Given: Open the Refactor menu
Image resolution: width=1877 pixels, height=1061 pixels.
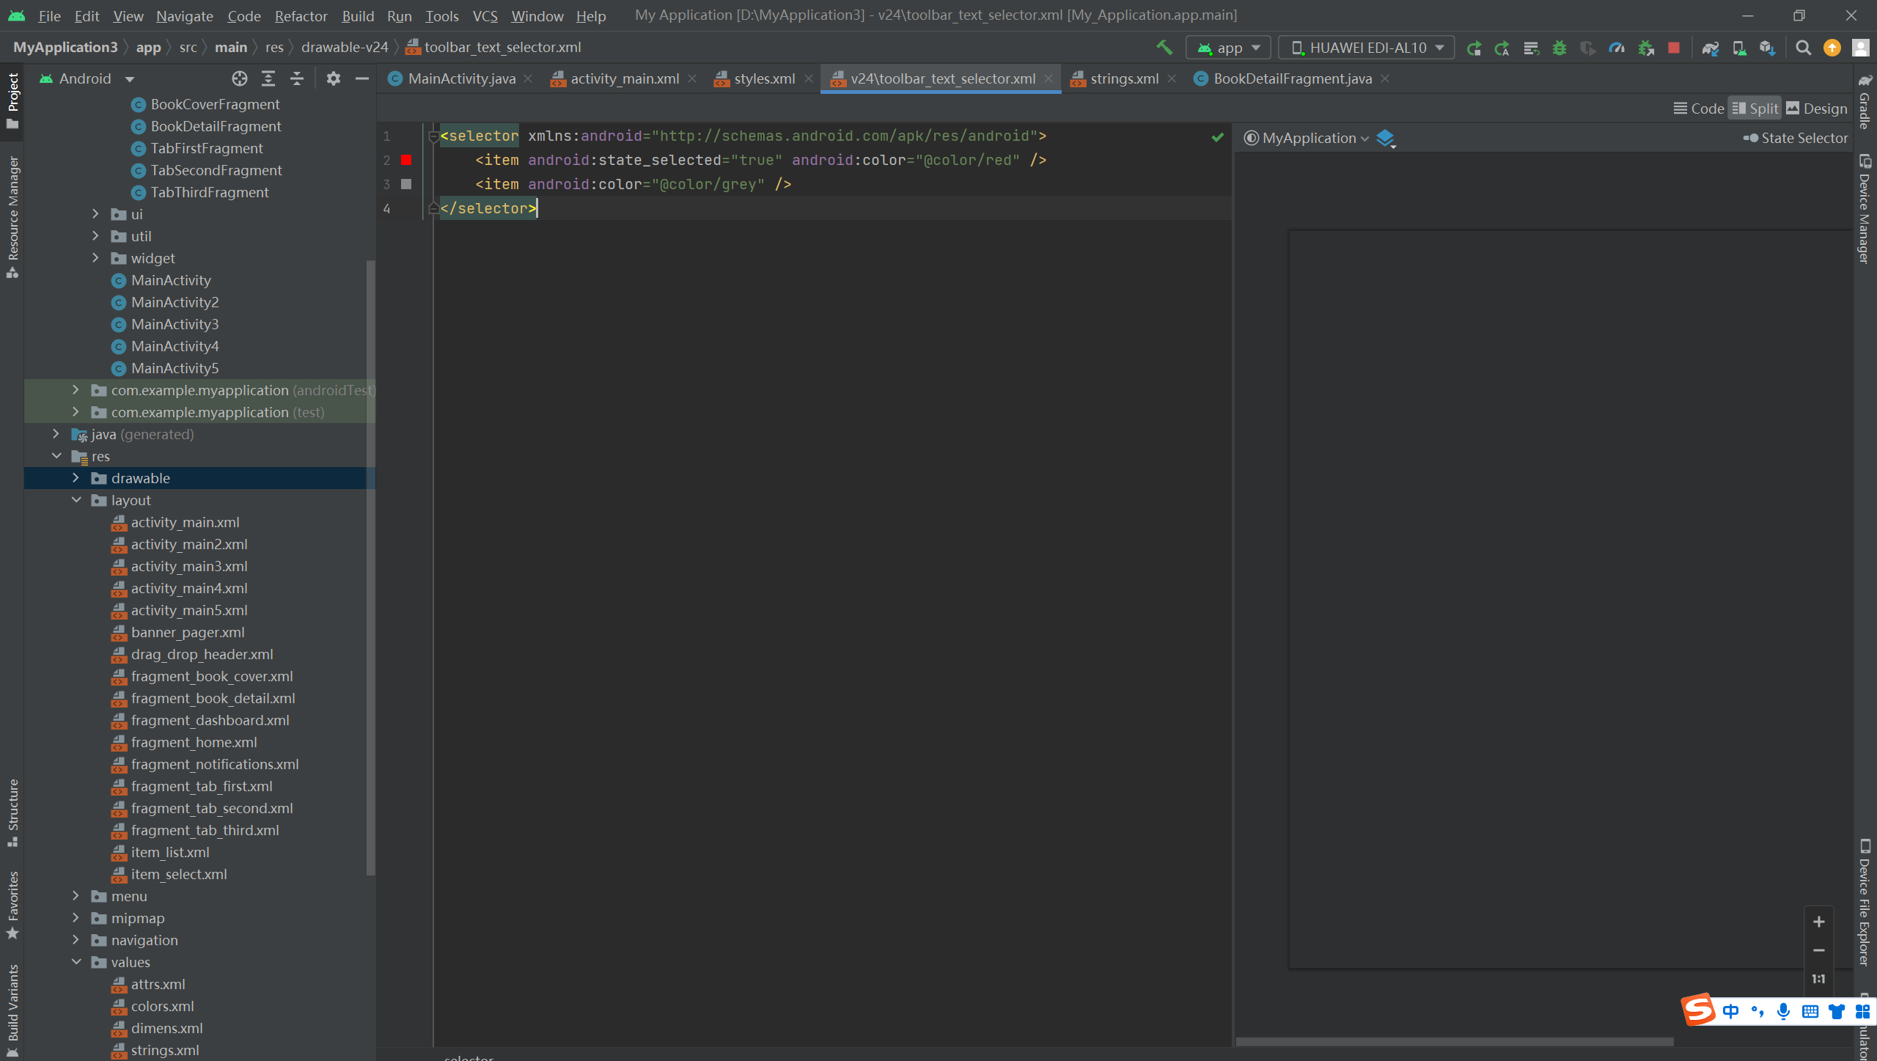Looking at the screenshot, I should point(301,15).
